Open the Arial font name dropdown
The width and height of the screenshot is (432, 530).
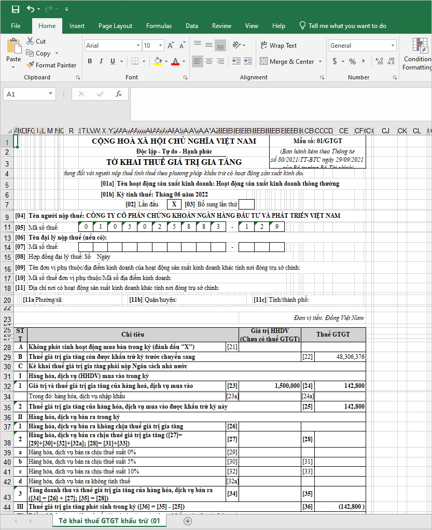[x=138, y=46]
